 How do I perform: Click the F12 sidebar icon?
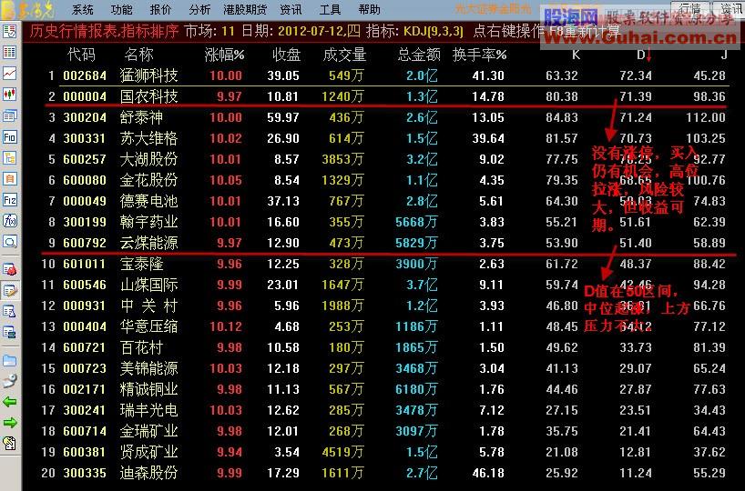9,200
